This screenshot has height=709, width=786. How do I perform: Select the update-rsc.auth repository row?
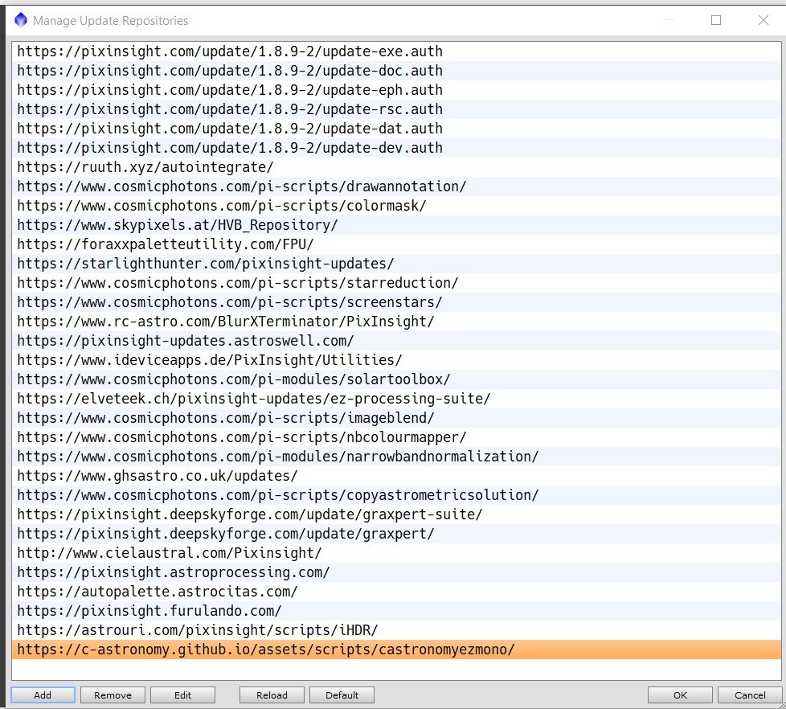tap(396, 109)
